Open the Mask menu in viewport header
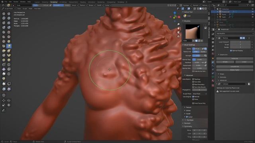The height and width of the screenshot is (143, 255). point(30,9)
